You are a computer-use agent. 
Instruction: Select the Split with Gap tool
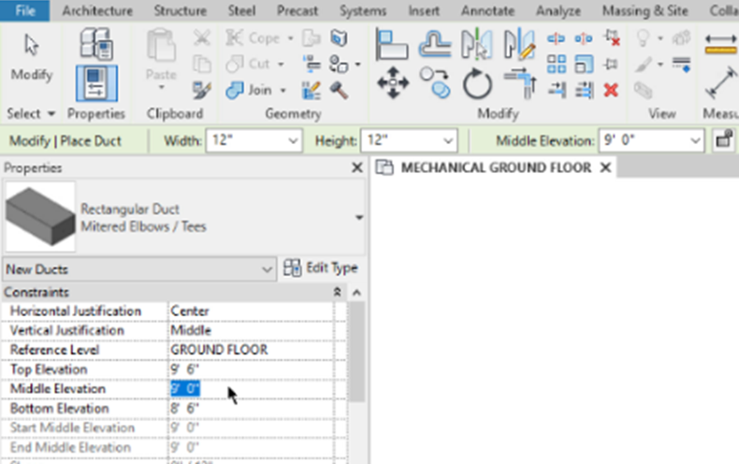(x=584, y=38)
